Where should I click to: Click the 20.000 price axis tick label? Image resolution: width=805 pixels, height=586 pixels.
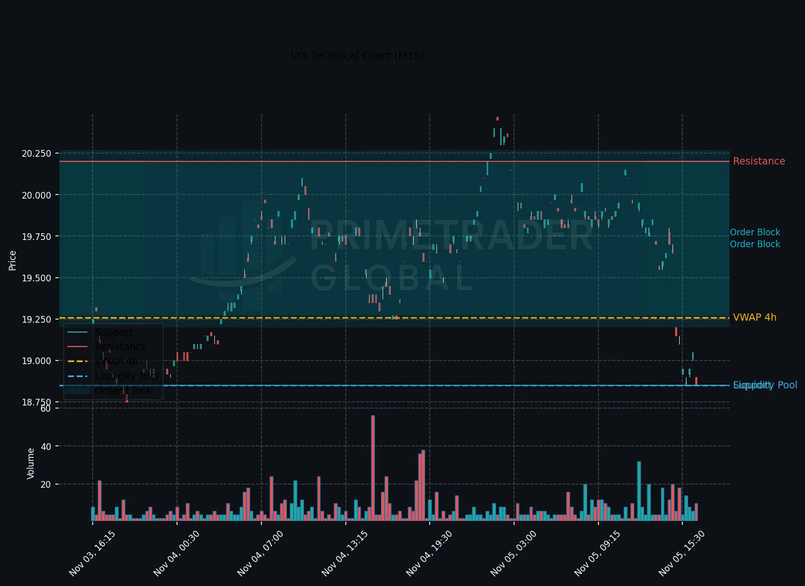click(37, 195)
